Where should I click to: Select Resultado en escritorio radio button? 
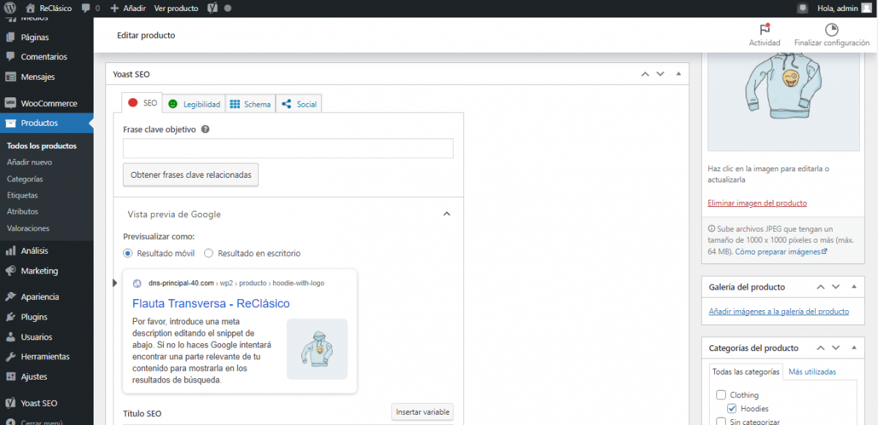point(209,253)
